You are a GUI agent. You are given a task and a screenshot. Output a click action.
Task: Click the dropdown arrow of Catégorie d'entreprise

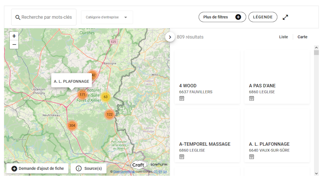tap(126, 17)
